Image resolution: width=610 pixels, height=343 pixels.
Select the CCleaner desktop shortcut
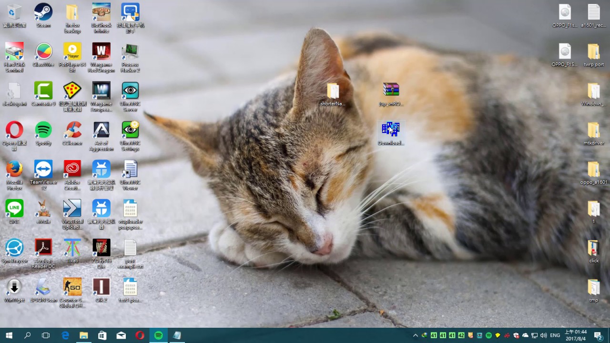[x=72, y=133]
